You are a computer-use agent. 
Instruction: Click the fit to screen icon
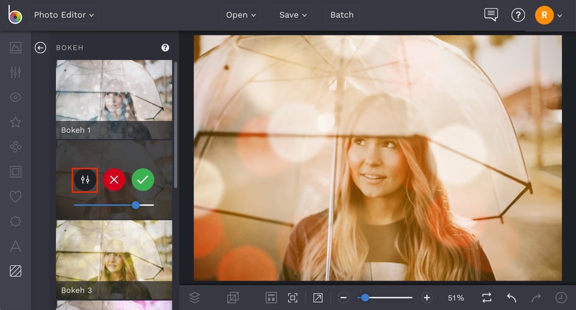pos(292,298)
